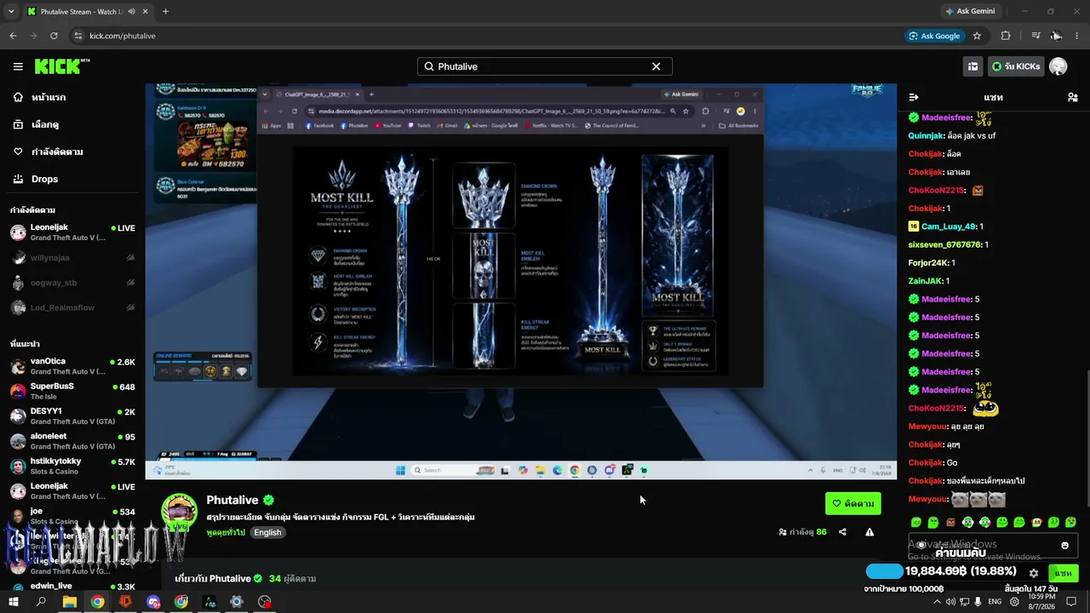Collapse the chat panel
The height and width of the screenshot is (613, 1090).
pyautogui.click(x=914, y=97)
